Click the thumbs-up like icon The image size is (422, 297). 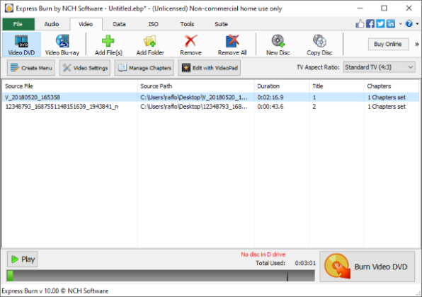click(x=360, y=24)
